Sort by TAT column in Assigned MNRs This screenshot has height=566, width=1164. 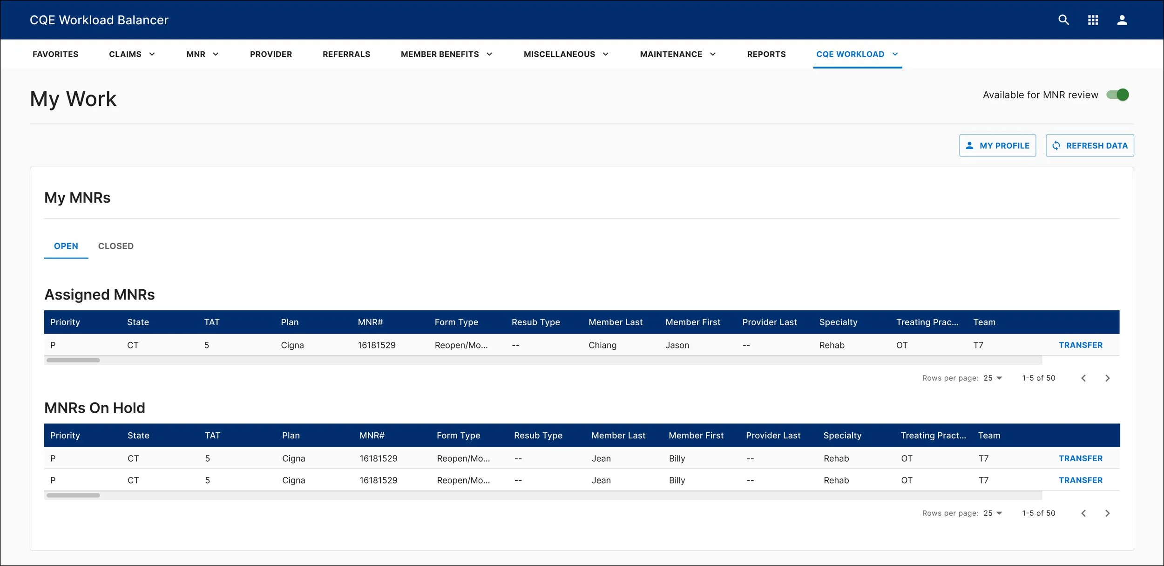pos(211,322)
